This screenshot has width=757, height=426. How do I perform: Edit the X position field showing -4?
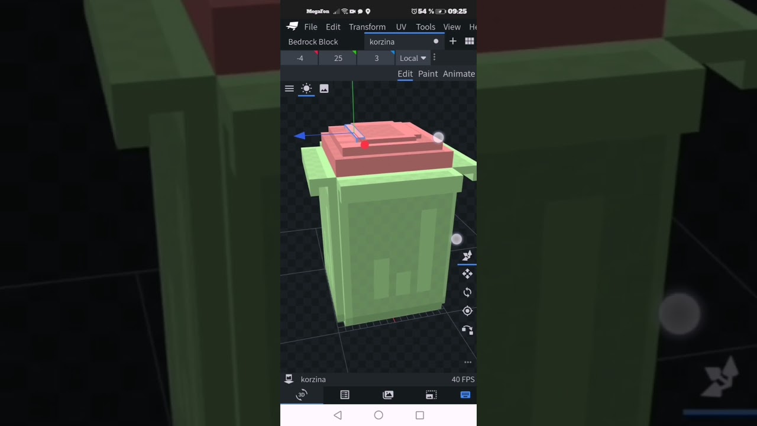pos(300,58)
